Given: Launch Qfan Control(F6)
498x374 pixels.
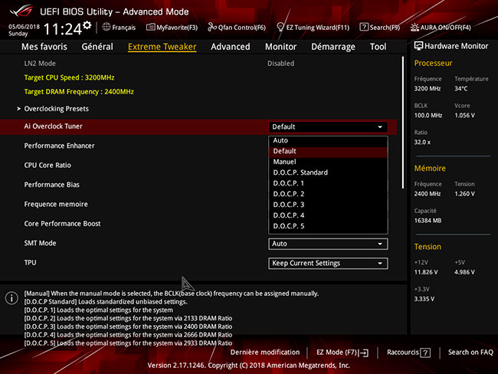Looking at the screenshot, I should click(237, 28).
